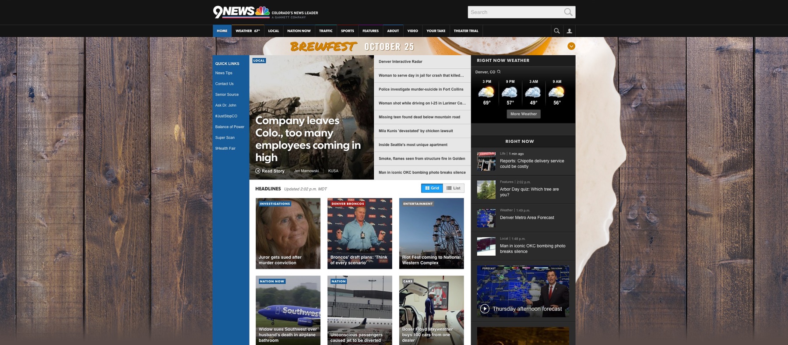Image resolution: width=788 pixels, height=345 pixels.
Task: Open Woman shot while driving on I-25 story
Action: (422, 103)
